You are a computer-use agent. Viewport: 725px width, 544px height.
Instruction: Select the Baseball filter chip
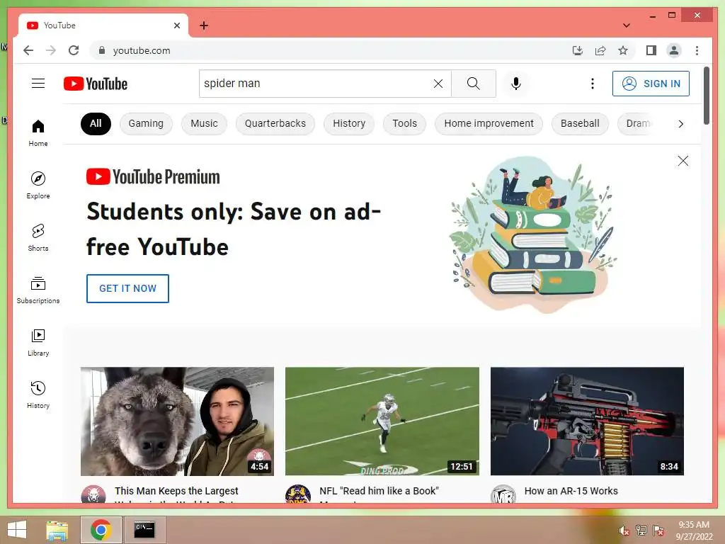(x=580, y=123)
